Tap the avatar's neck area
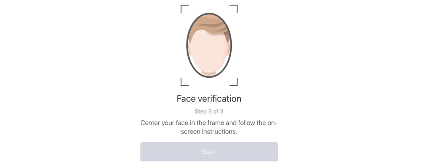The width and height of the screenshot is (423, 166). point(209,74)
